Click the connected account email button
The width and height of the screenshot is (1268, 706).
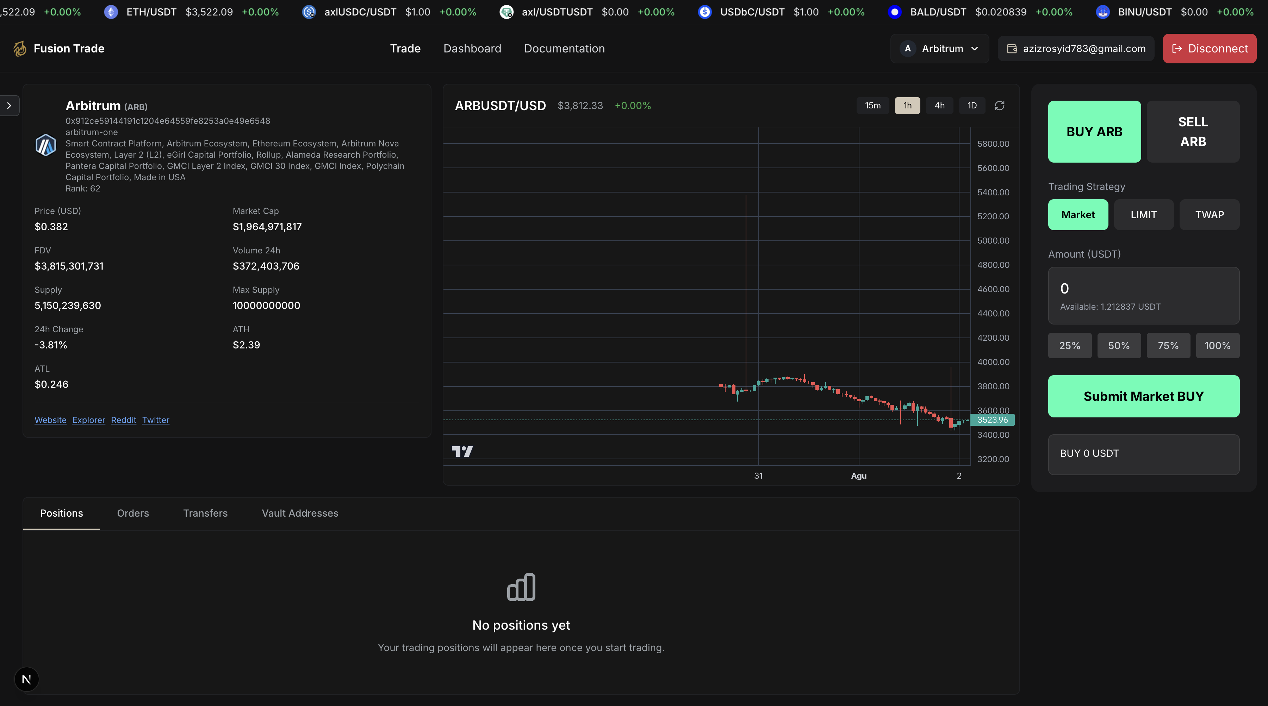coord(1076,48)
